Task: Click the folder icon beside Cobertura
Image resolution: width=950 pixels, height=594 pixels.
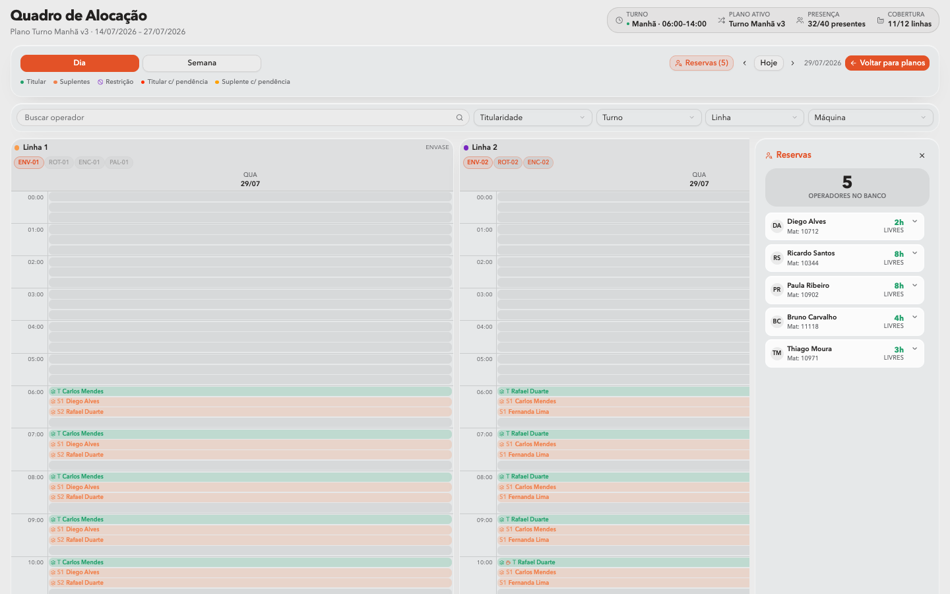Action: 880,20
